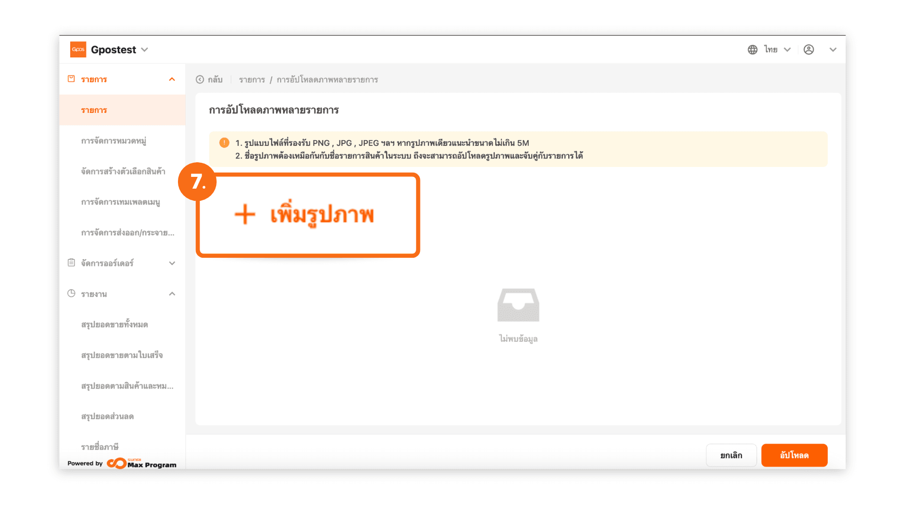This screenshot has width=904, height=508.
Task: Open the user account profile icon
Action: [808, 49]
